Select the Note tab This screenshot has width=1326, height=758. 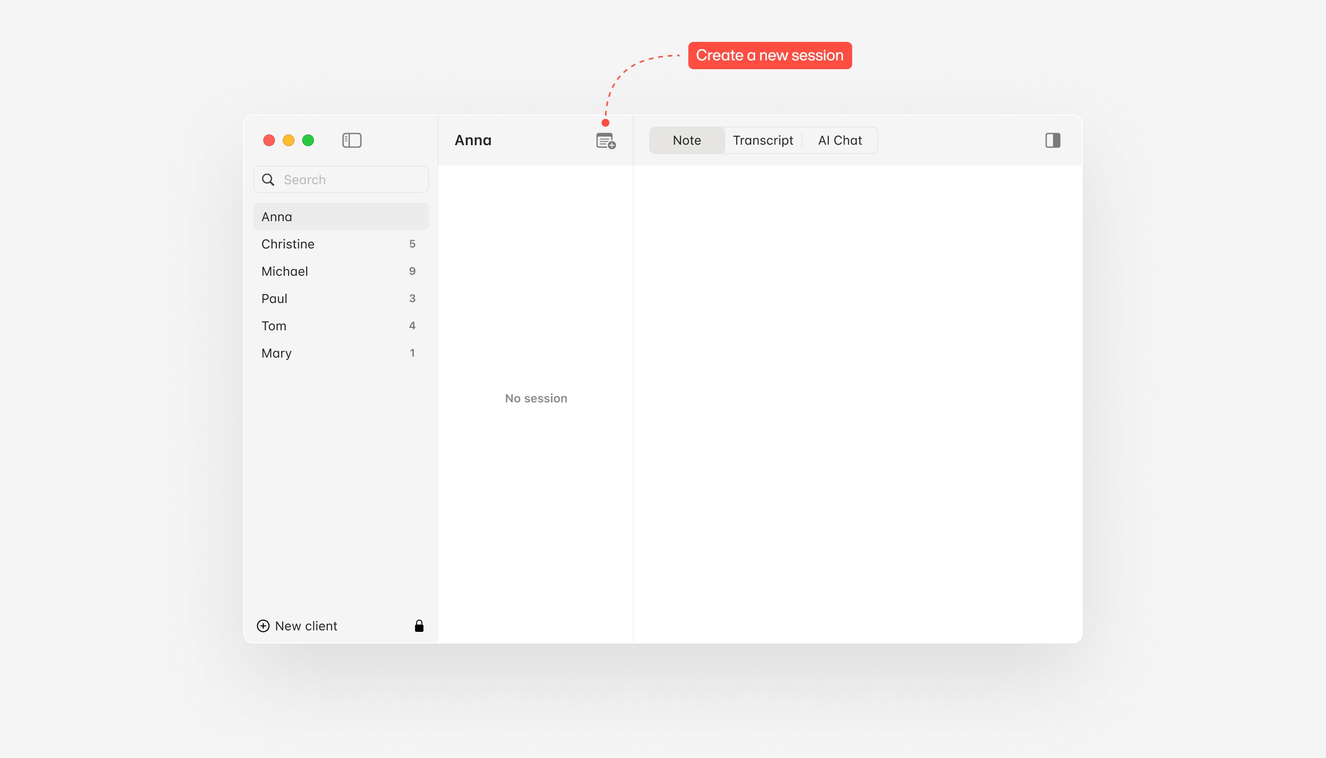pos(686,140)
